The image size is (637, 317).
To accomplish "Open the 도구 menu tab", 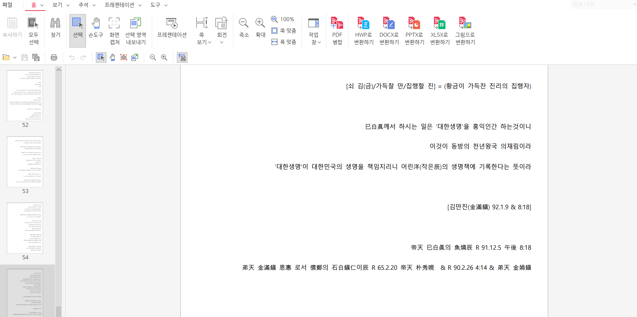I will tap(159, 5).
